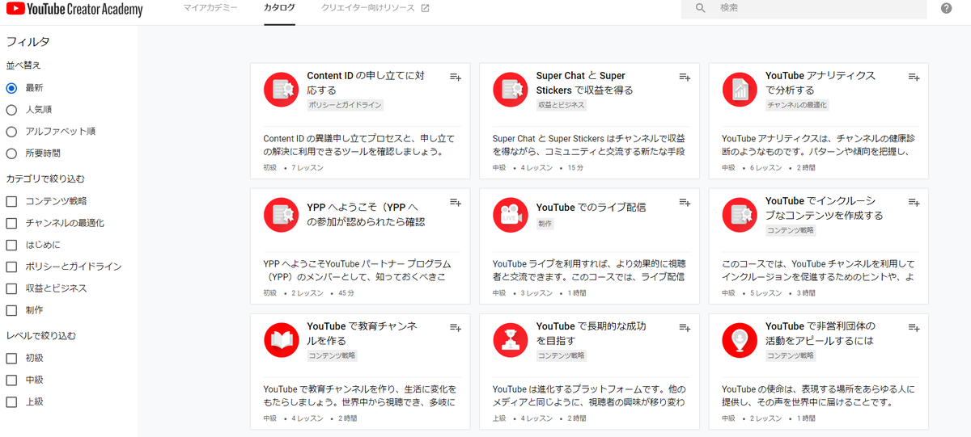Click the 収益とビジネス tag on Super Chat card
Screen dimensions: 971x437
coord(562,105)
